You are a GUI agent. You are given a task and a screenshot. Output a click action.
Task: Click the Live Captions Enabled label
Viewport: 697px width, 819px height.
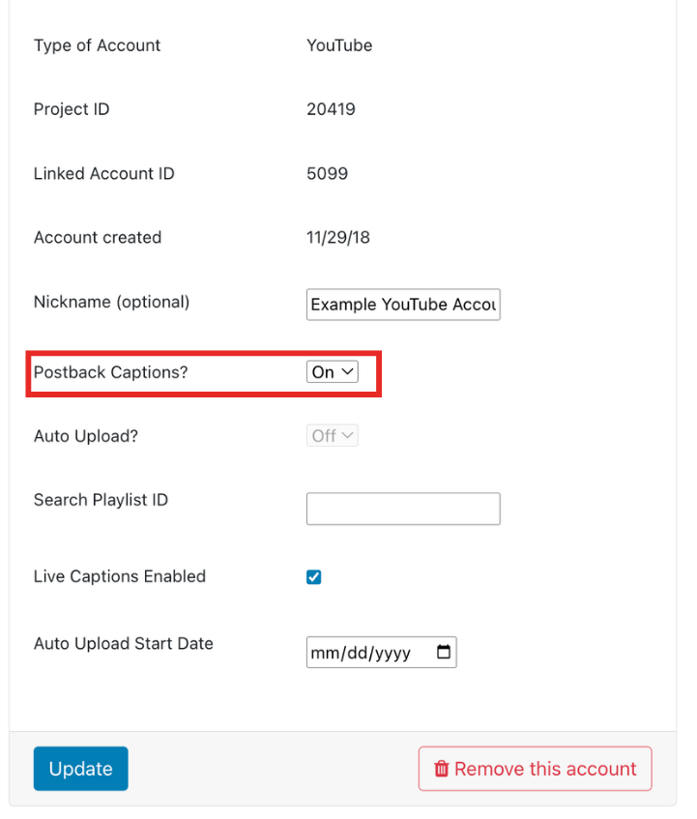(x=120, y=576)
